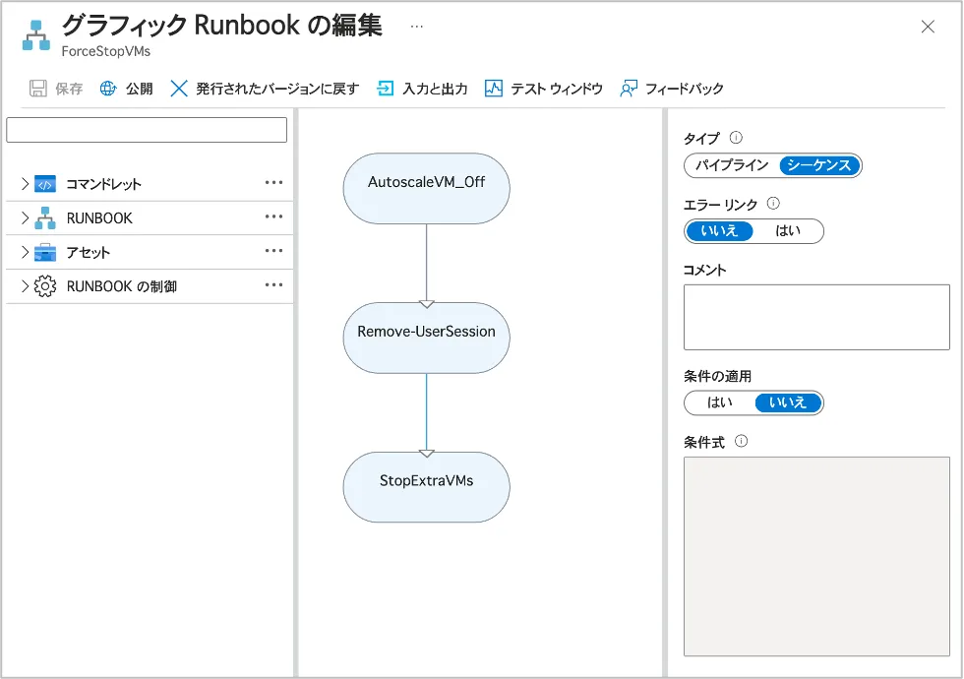Click the info icon next to エラー リンク

pyautogui.click(x=773, y=204)
